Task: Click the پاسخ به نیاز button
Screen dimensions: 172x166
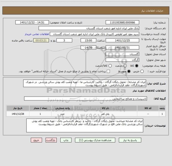Action: click(130, 140)
